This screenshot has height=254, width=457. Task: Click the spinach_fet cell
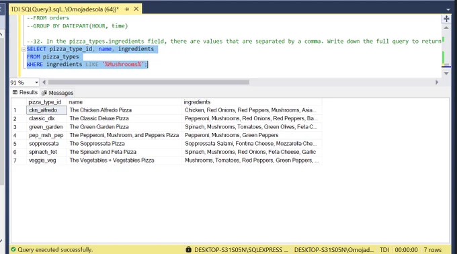[x=46, y=152]
